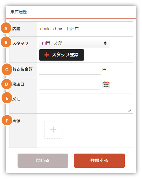142x179 pixels.
Task: Click orange marker A beside 店舗
Action: (x=6, y=28)
